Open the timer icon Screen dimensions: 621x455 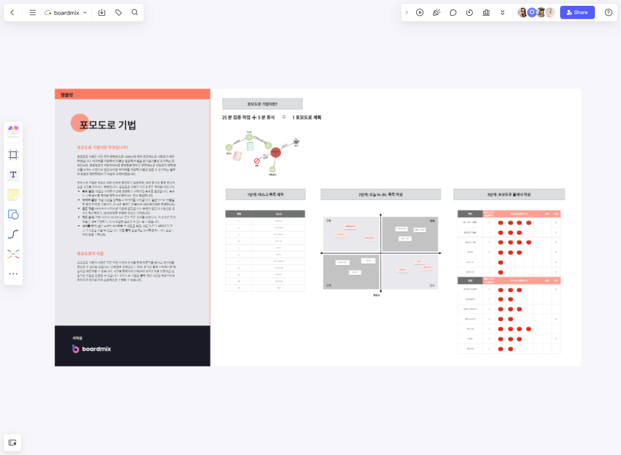469,12
